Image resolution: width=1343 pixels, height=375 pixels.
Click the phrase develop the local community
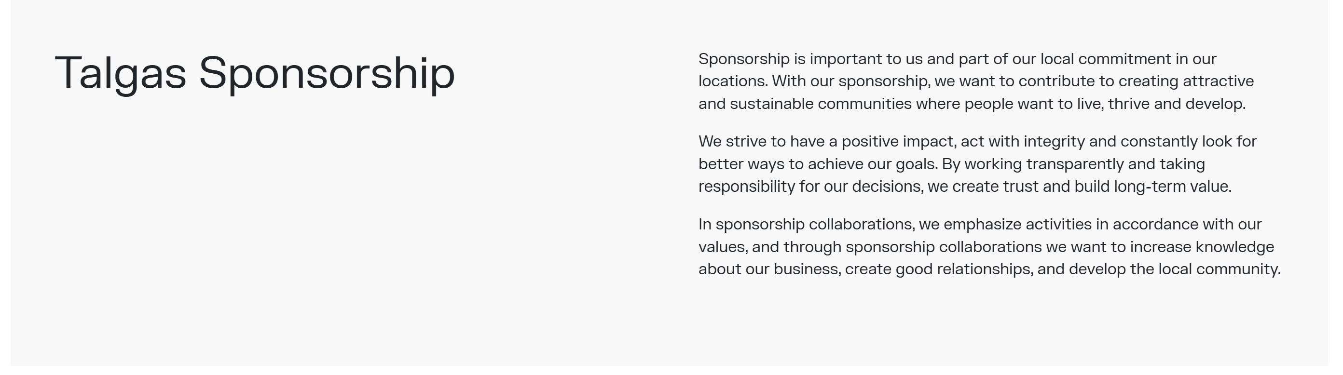pyautogui.click(x=1175, y=269)
